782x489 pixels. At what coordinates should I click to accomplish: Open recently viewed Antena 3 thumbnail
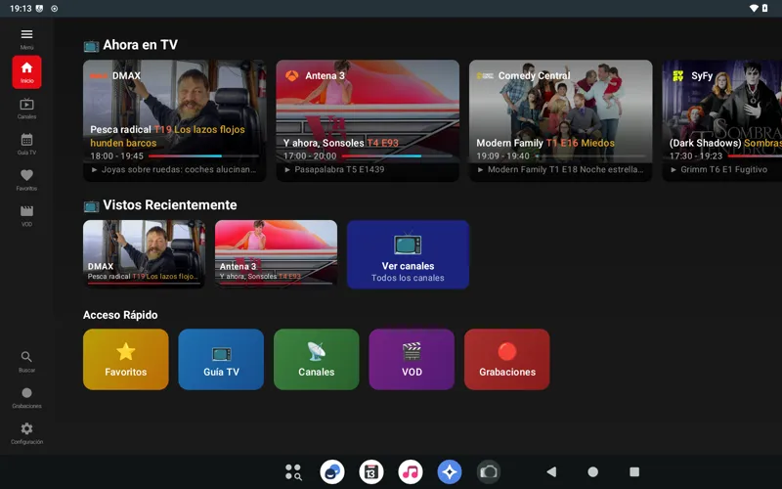pos(276,253)
